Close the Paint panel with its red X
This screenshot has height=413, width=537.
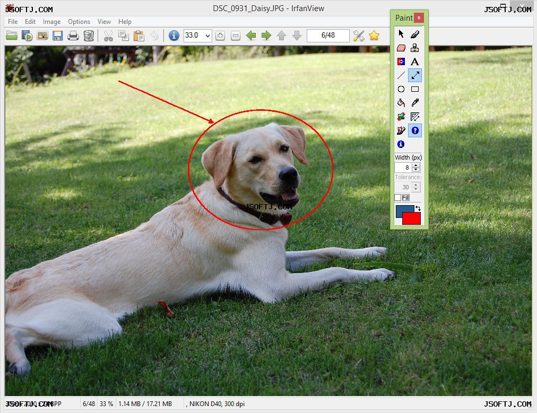[x=419, y=17]
